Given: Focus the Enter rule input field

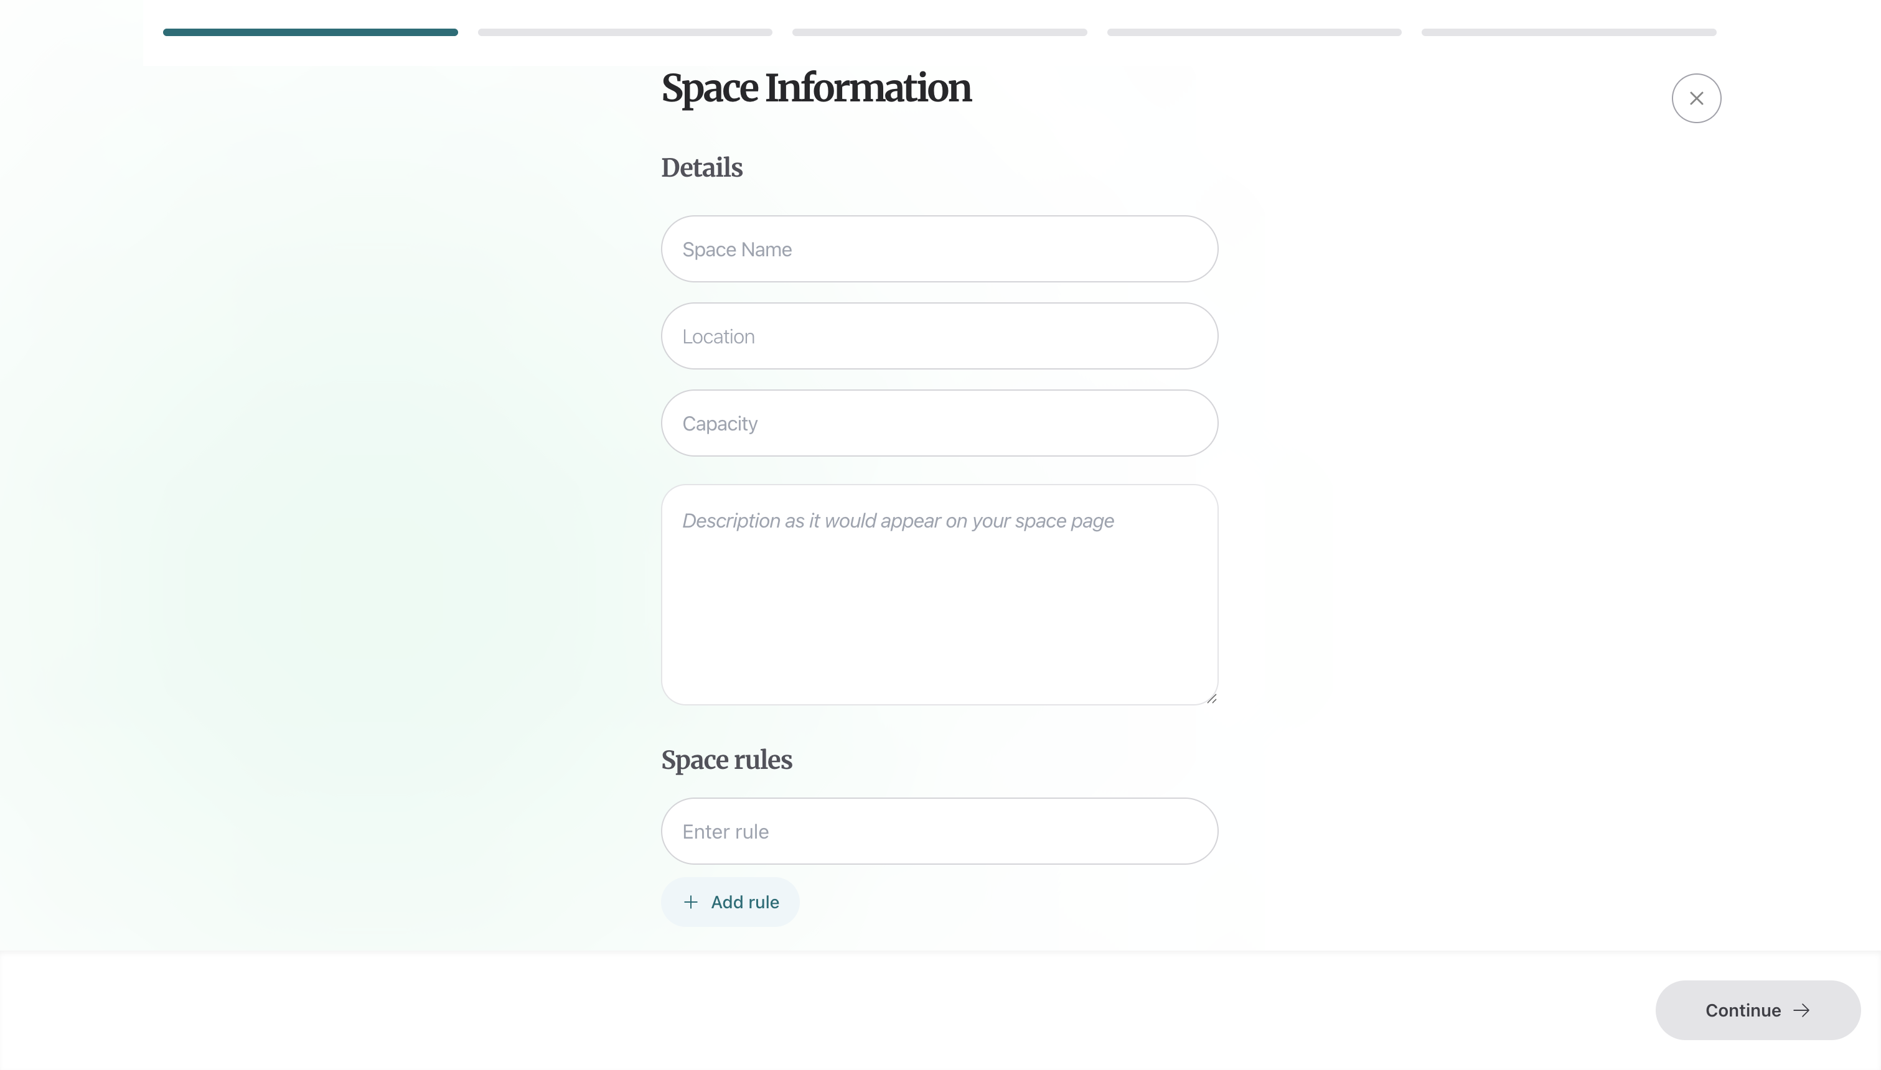Looking at the screenshot, I should tap(939, 830).
